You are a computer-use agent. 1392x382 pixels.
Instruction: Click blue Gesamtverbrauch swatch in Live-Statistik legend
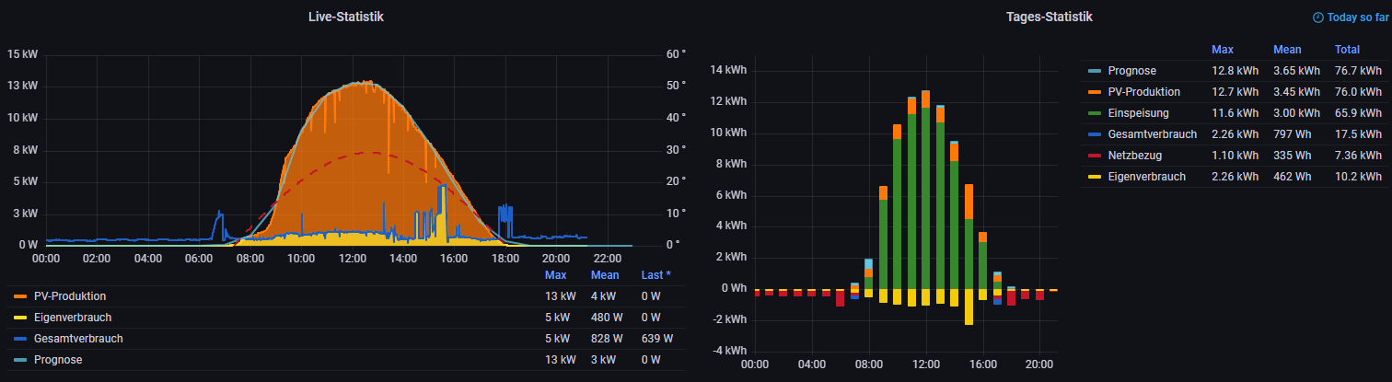(x=20, y=339)
